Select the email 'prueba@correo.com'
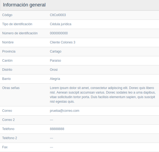This screenshot has height=152, width=159. pyautogui.click(x=65, y=111)
